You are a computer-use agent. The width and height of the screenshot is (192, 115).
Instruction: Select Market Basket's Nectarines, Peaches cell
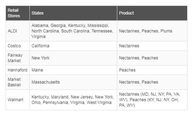(x=152, y=82)
